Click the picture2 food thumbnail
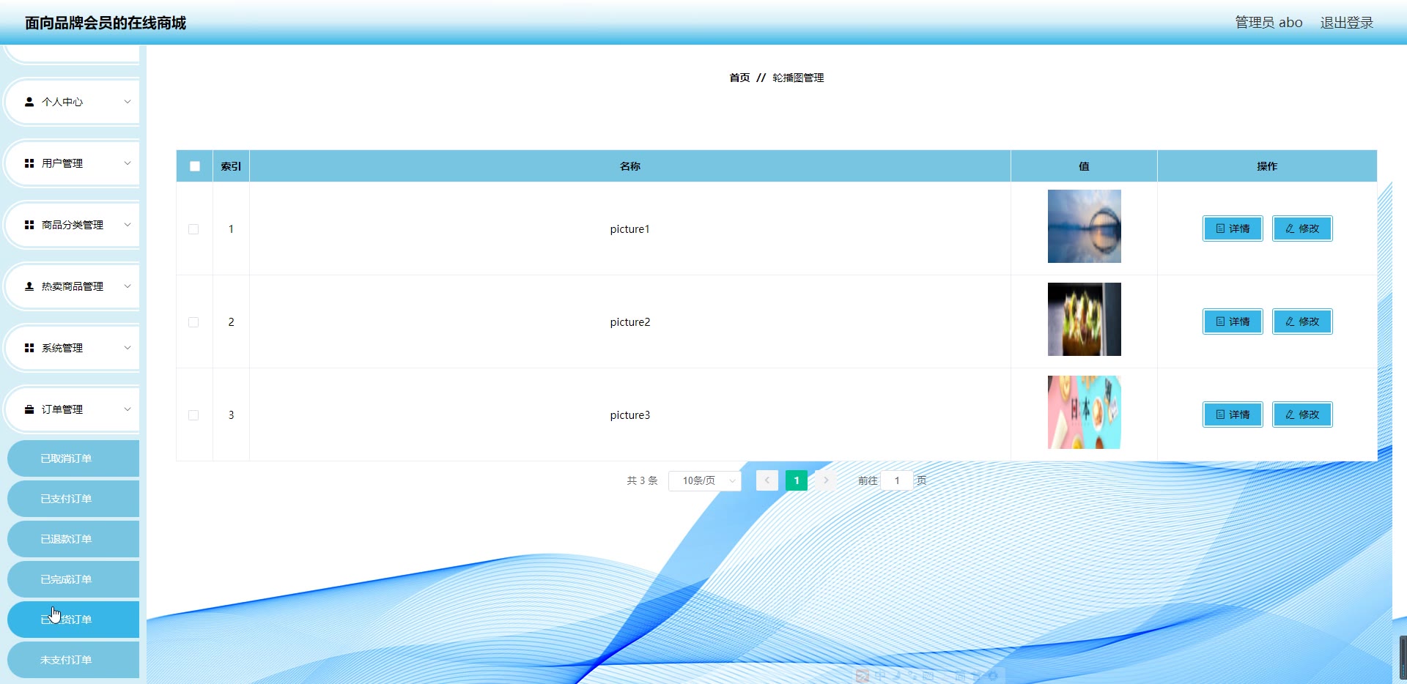This screenshot has width=1407, height=684. tap(1085, 319)
